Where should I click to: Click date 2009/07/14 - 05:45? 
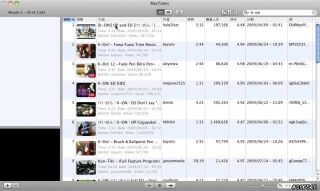(264, 161)
